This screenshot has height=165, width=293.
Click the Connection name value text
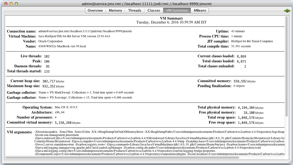click(x=85, y=31)
